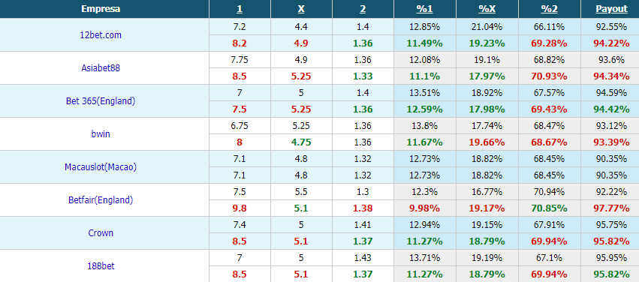This screenshot has height=282, width=639.
Task: Open the Asiabet88 bookmaker link
Action: [101, 68]
